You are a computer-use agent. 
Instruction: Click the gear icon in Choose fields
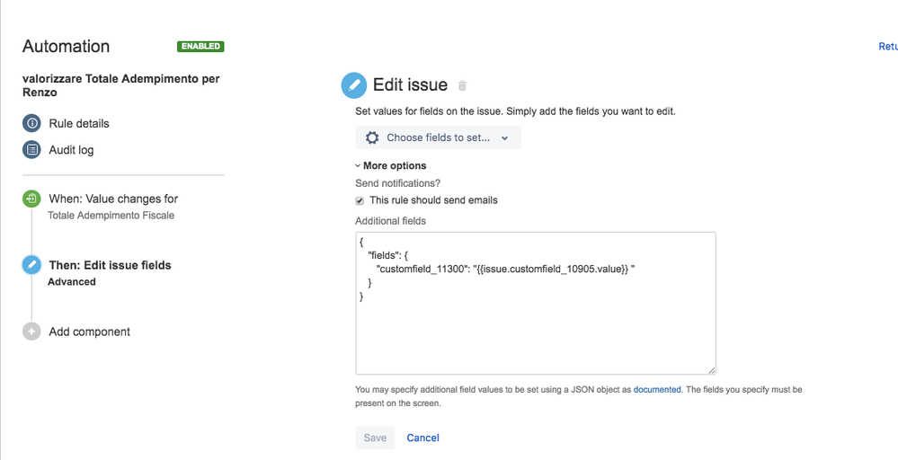click(x=372, y=137)
